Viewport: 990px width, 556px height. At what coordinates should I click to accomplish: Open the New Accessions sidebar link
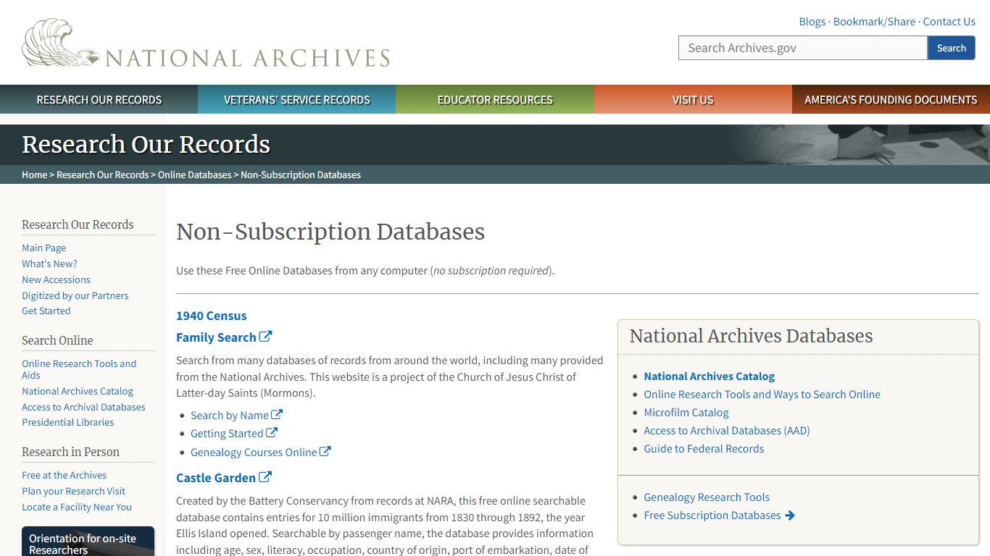[x=56, y=279]
